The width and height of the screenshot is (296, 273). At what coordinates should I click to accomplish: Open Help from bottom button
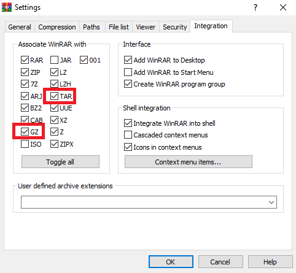(x=270, y=262)
